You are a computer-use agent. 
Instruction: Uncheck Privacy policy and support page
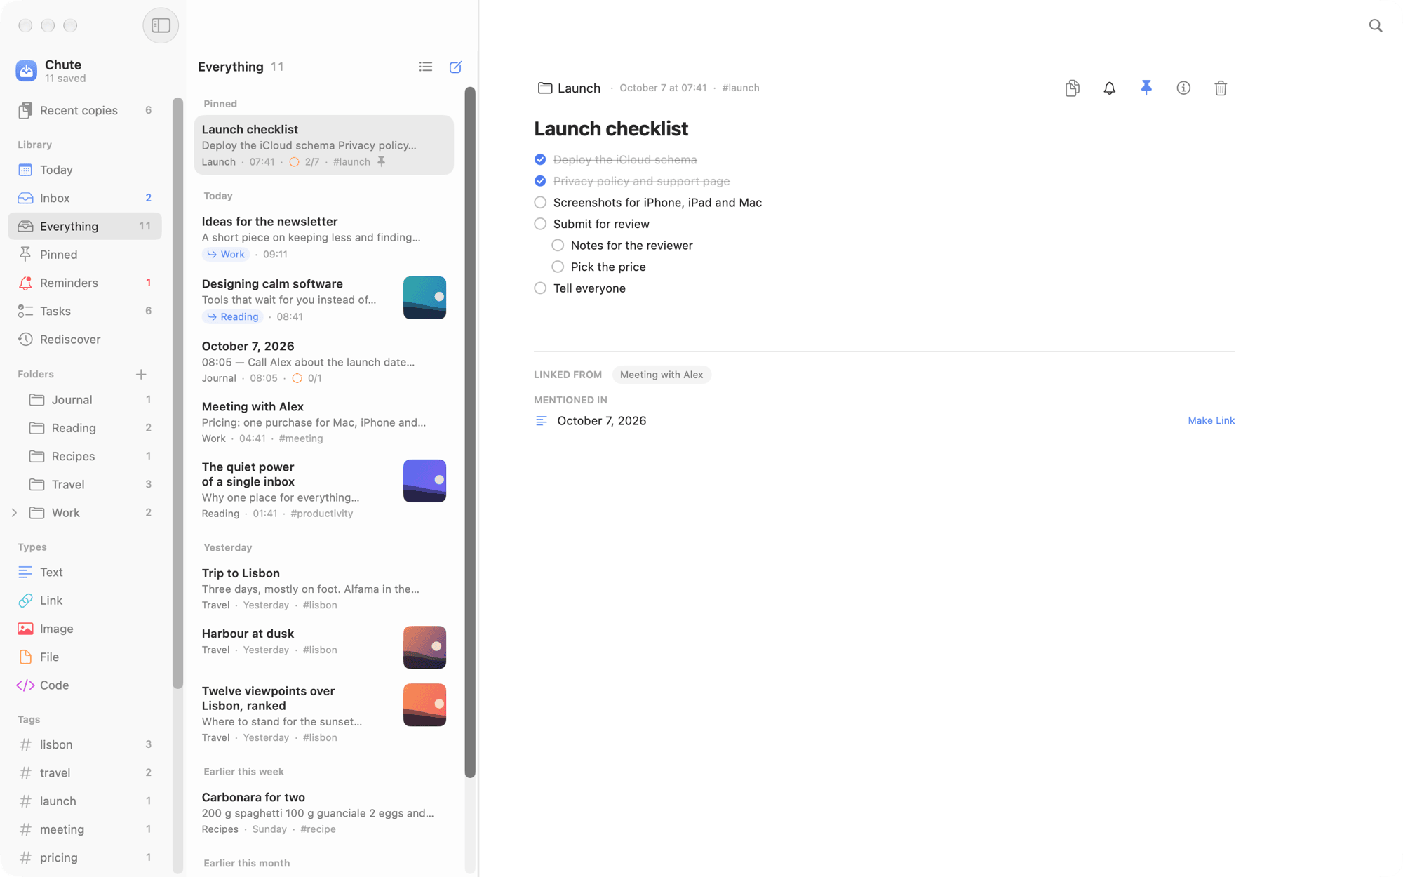click(x=540, y=181)
